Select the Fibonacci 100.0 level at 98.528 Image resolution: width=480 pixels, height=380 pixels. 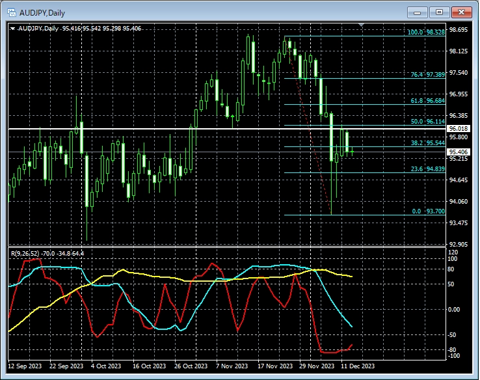click(x=427, y=32)
